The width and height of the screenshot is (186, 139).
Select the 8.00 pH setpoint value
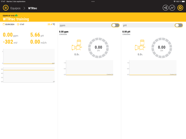tap(126, 32)
